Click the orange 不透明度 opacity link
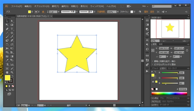 pos(102,12)
